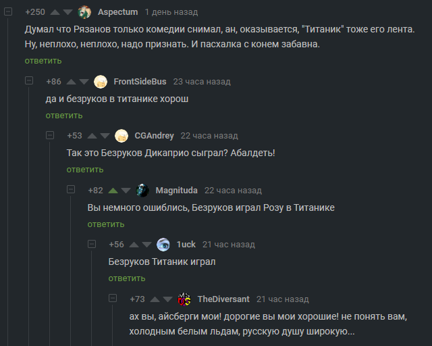This screenshot has width=432, height=346.
Task: Downvote Aspectum's comment
Action: point(67,12)
